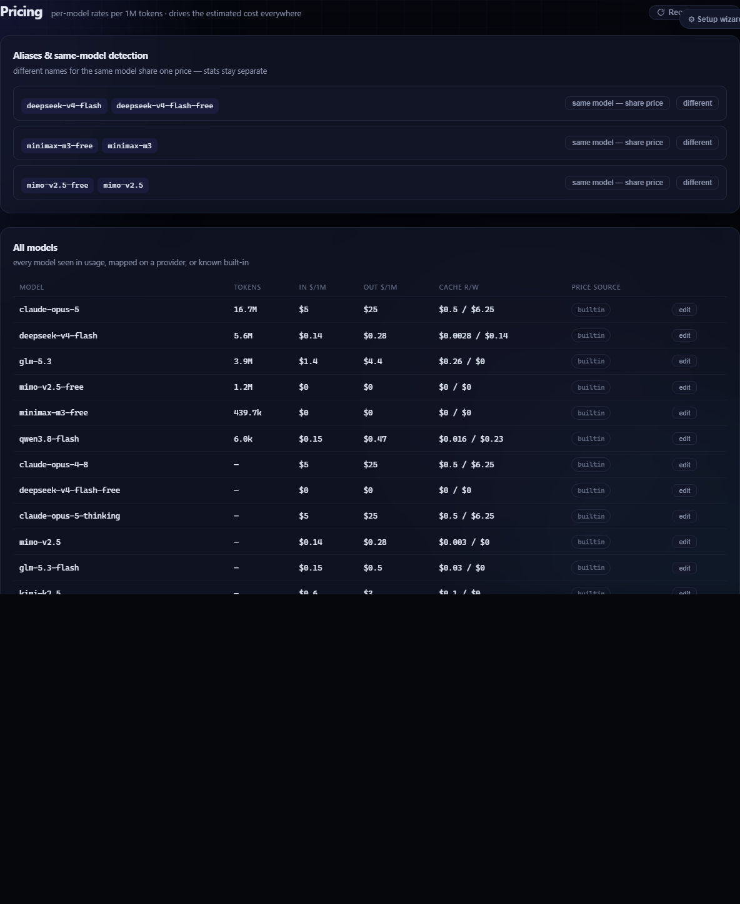
Task: Click the $4.4 output price
Action: (x=373, y=361)
